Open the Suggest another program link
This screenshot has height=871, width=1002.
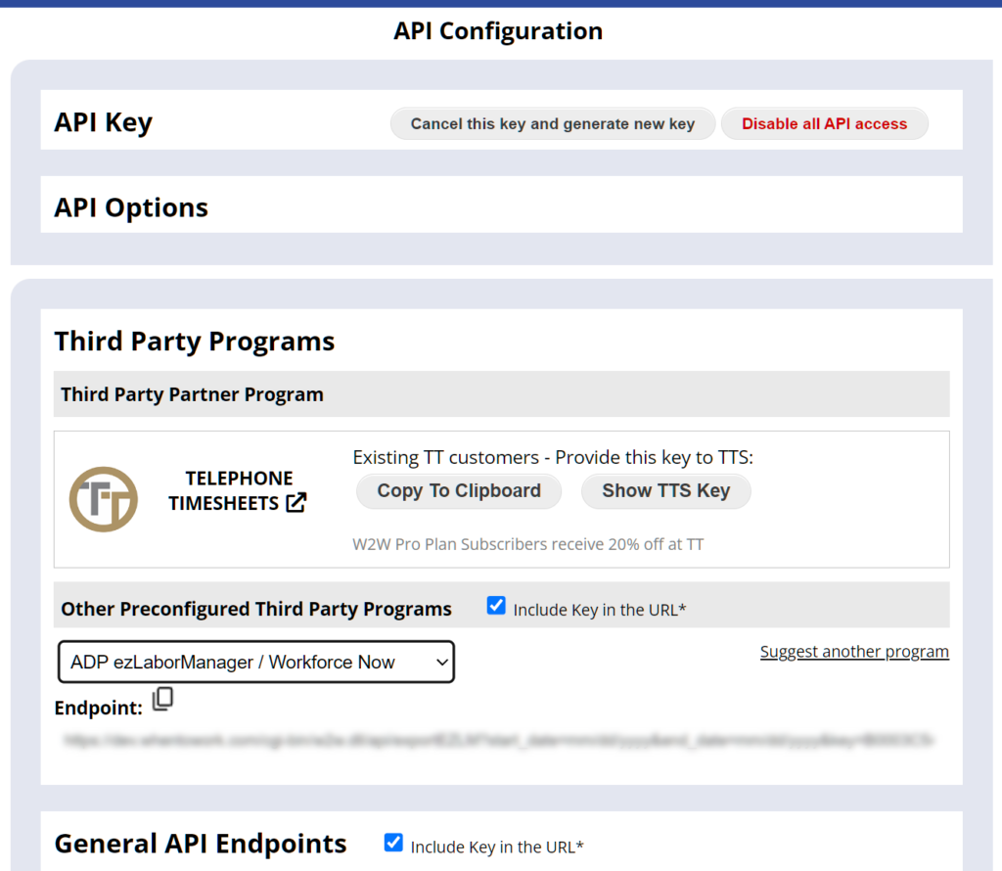[x=854, y=651]
